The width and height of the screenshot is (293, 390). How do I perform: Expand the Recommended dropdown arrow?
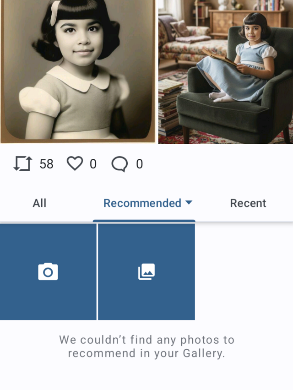pos(189,202)
